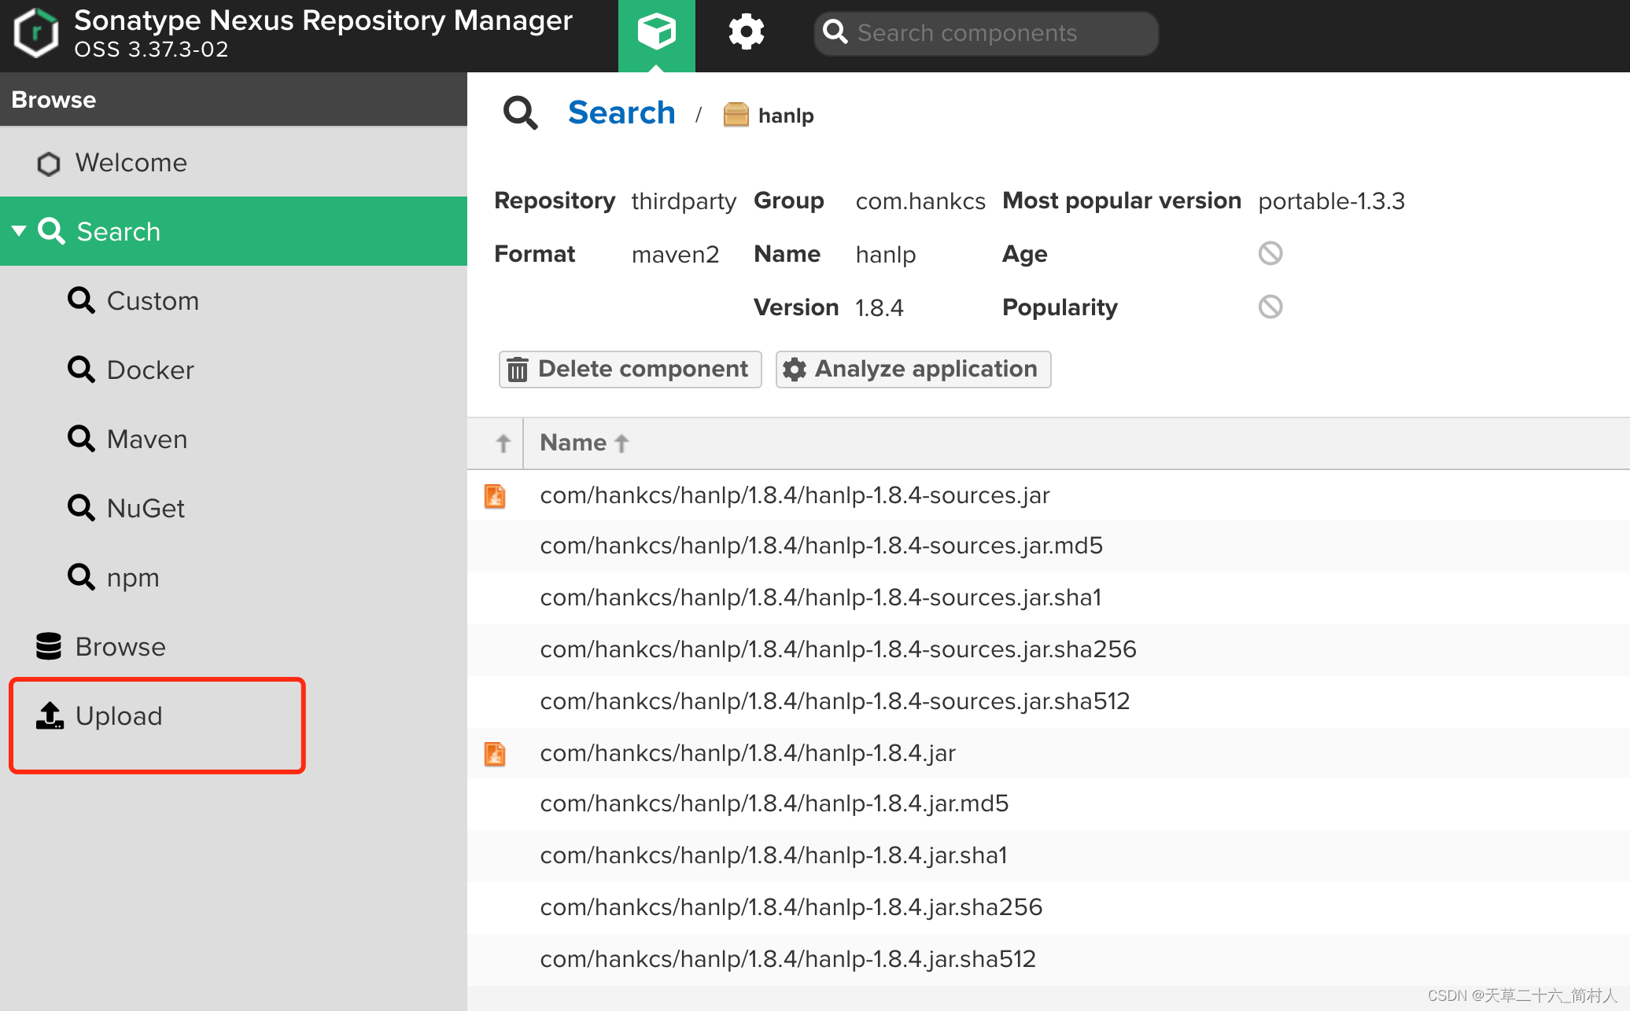The height and width of the screenshot is (1011, 1630).
Task: Click portable-1.3.3 most popular version value
Action: click(x=1331, y=201)
